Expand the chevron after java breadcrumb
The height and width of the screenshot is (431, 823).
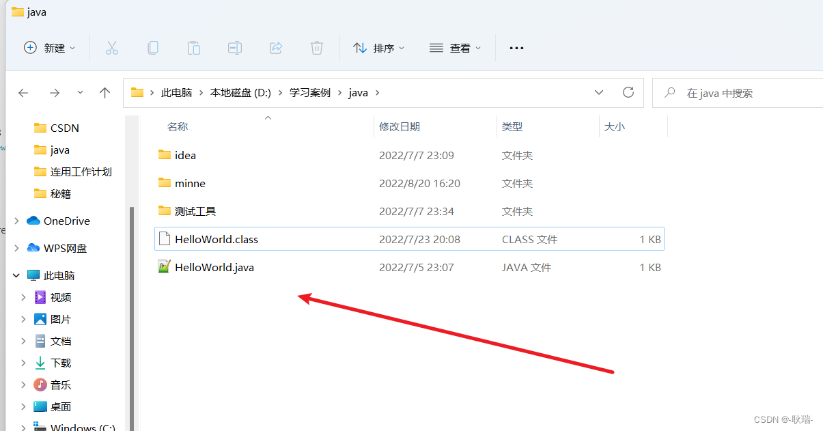point(377,93)
